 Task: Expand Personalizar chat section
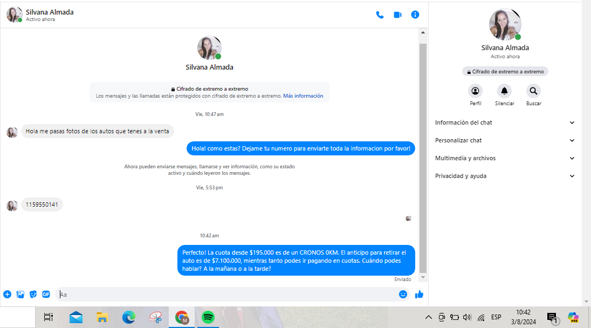(505, 140)
